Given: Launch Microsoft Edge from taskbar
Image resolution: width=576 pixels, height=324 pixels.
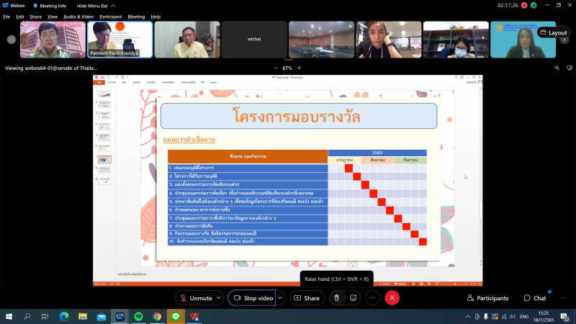Looking at the screenshot, I should (64, 316).
